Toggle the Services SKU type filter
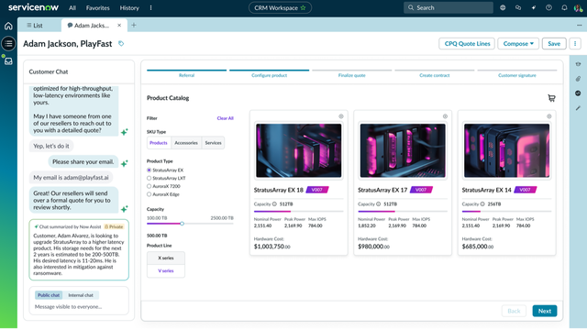The height and width of the screenshot is (330, 587). [213, 143]
